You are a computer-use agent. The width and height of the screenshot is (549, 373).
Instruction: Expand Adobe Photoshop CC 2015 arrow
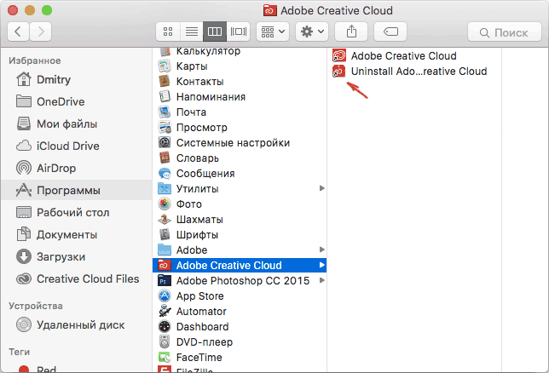[x=321, y=281]
